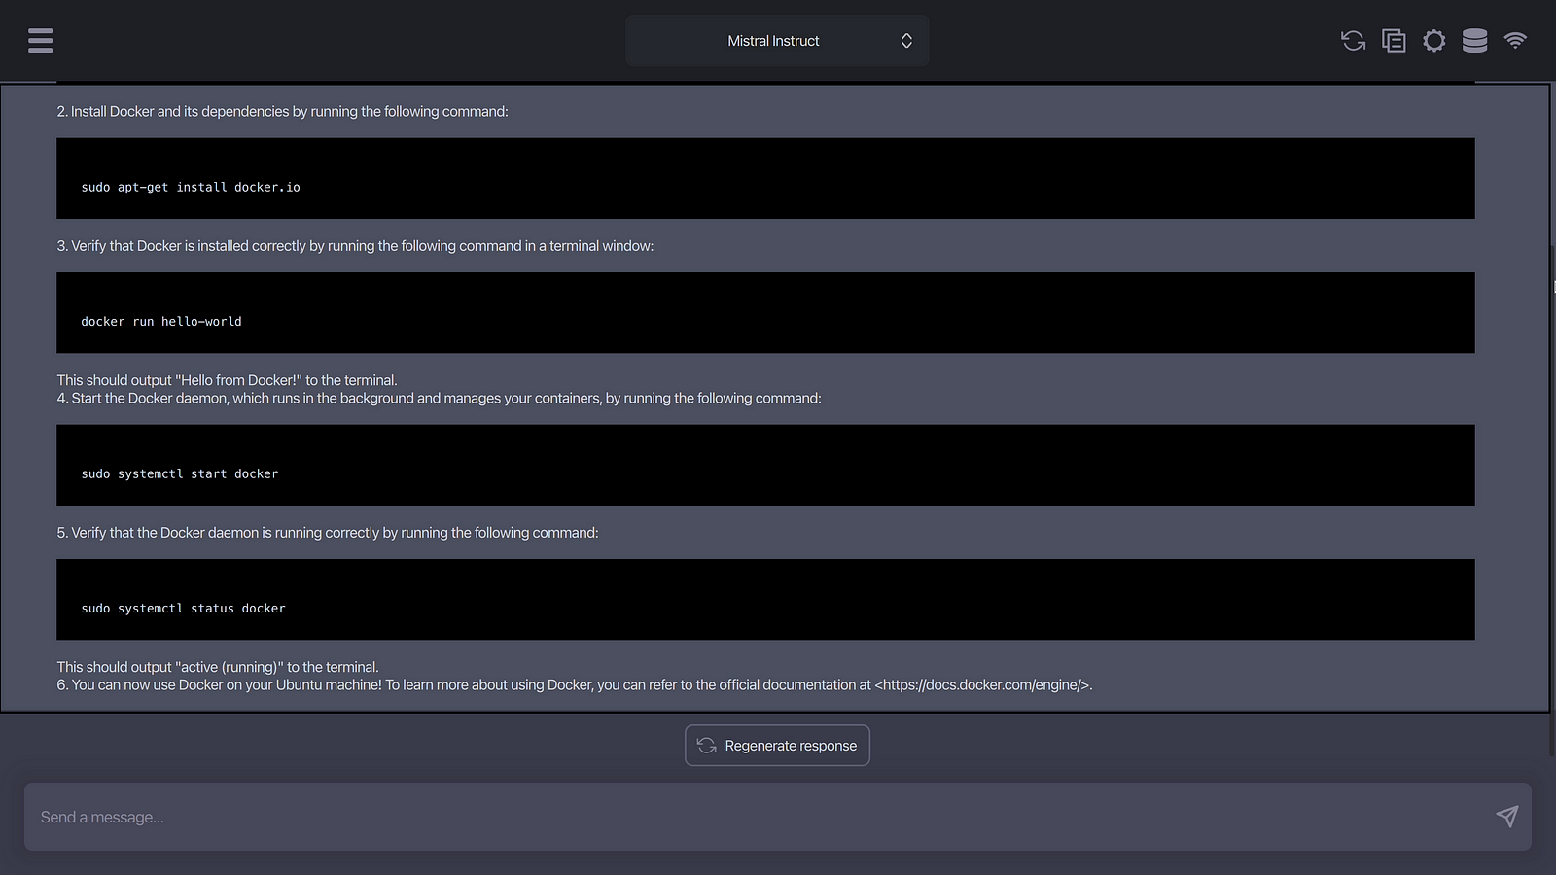Click the copy conversation icon
Viewport: 1556px width, 875px height.
(1394, 40)
